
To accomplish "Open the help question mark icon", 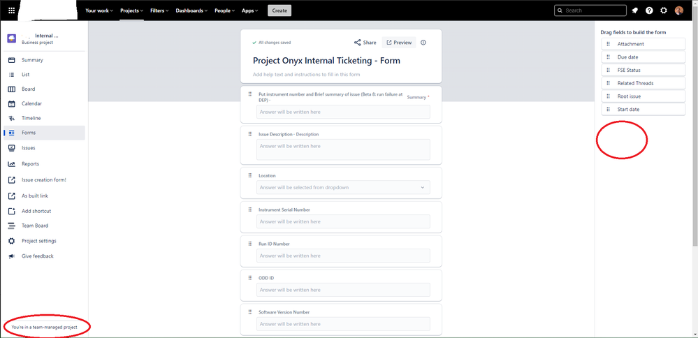I will point(649,10).
